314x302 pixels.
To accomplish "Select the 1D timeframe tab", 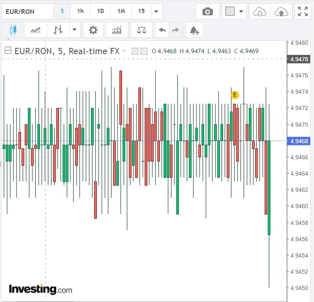I will pyautogui.click(x=100, y=11).
